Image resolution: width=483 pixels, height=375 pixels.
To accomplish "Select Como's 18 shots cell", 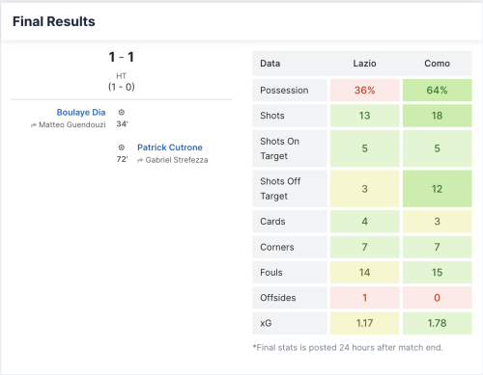I will (x=438, y=116).
